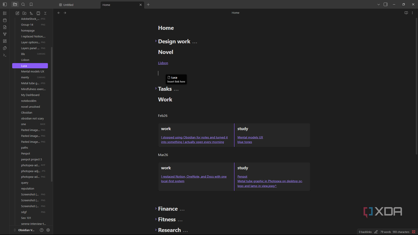Open the daily notes calendar icon
The width and height of the screenshot is (418, 235).
pyautogui.click(x=5, y=20)
